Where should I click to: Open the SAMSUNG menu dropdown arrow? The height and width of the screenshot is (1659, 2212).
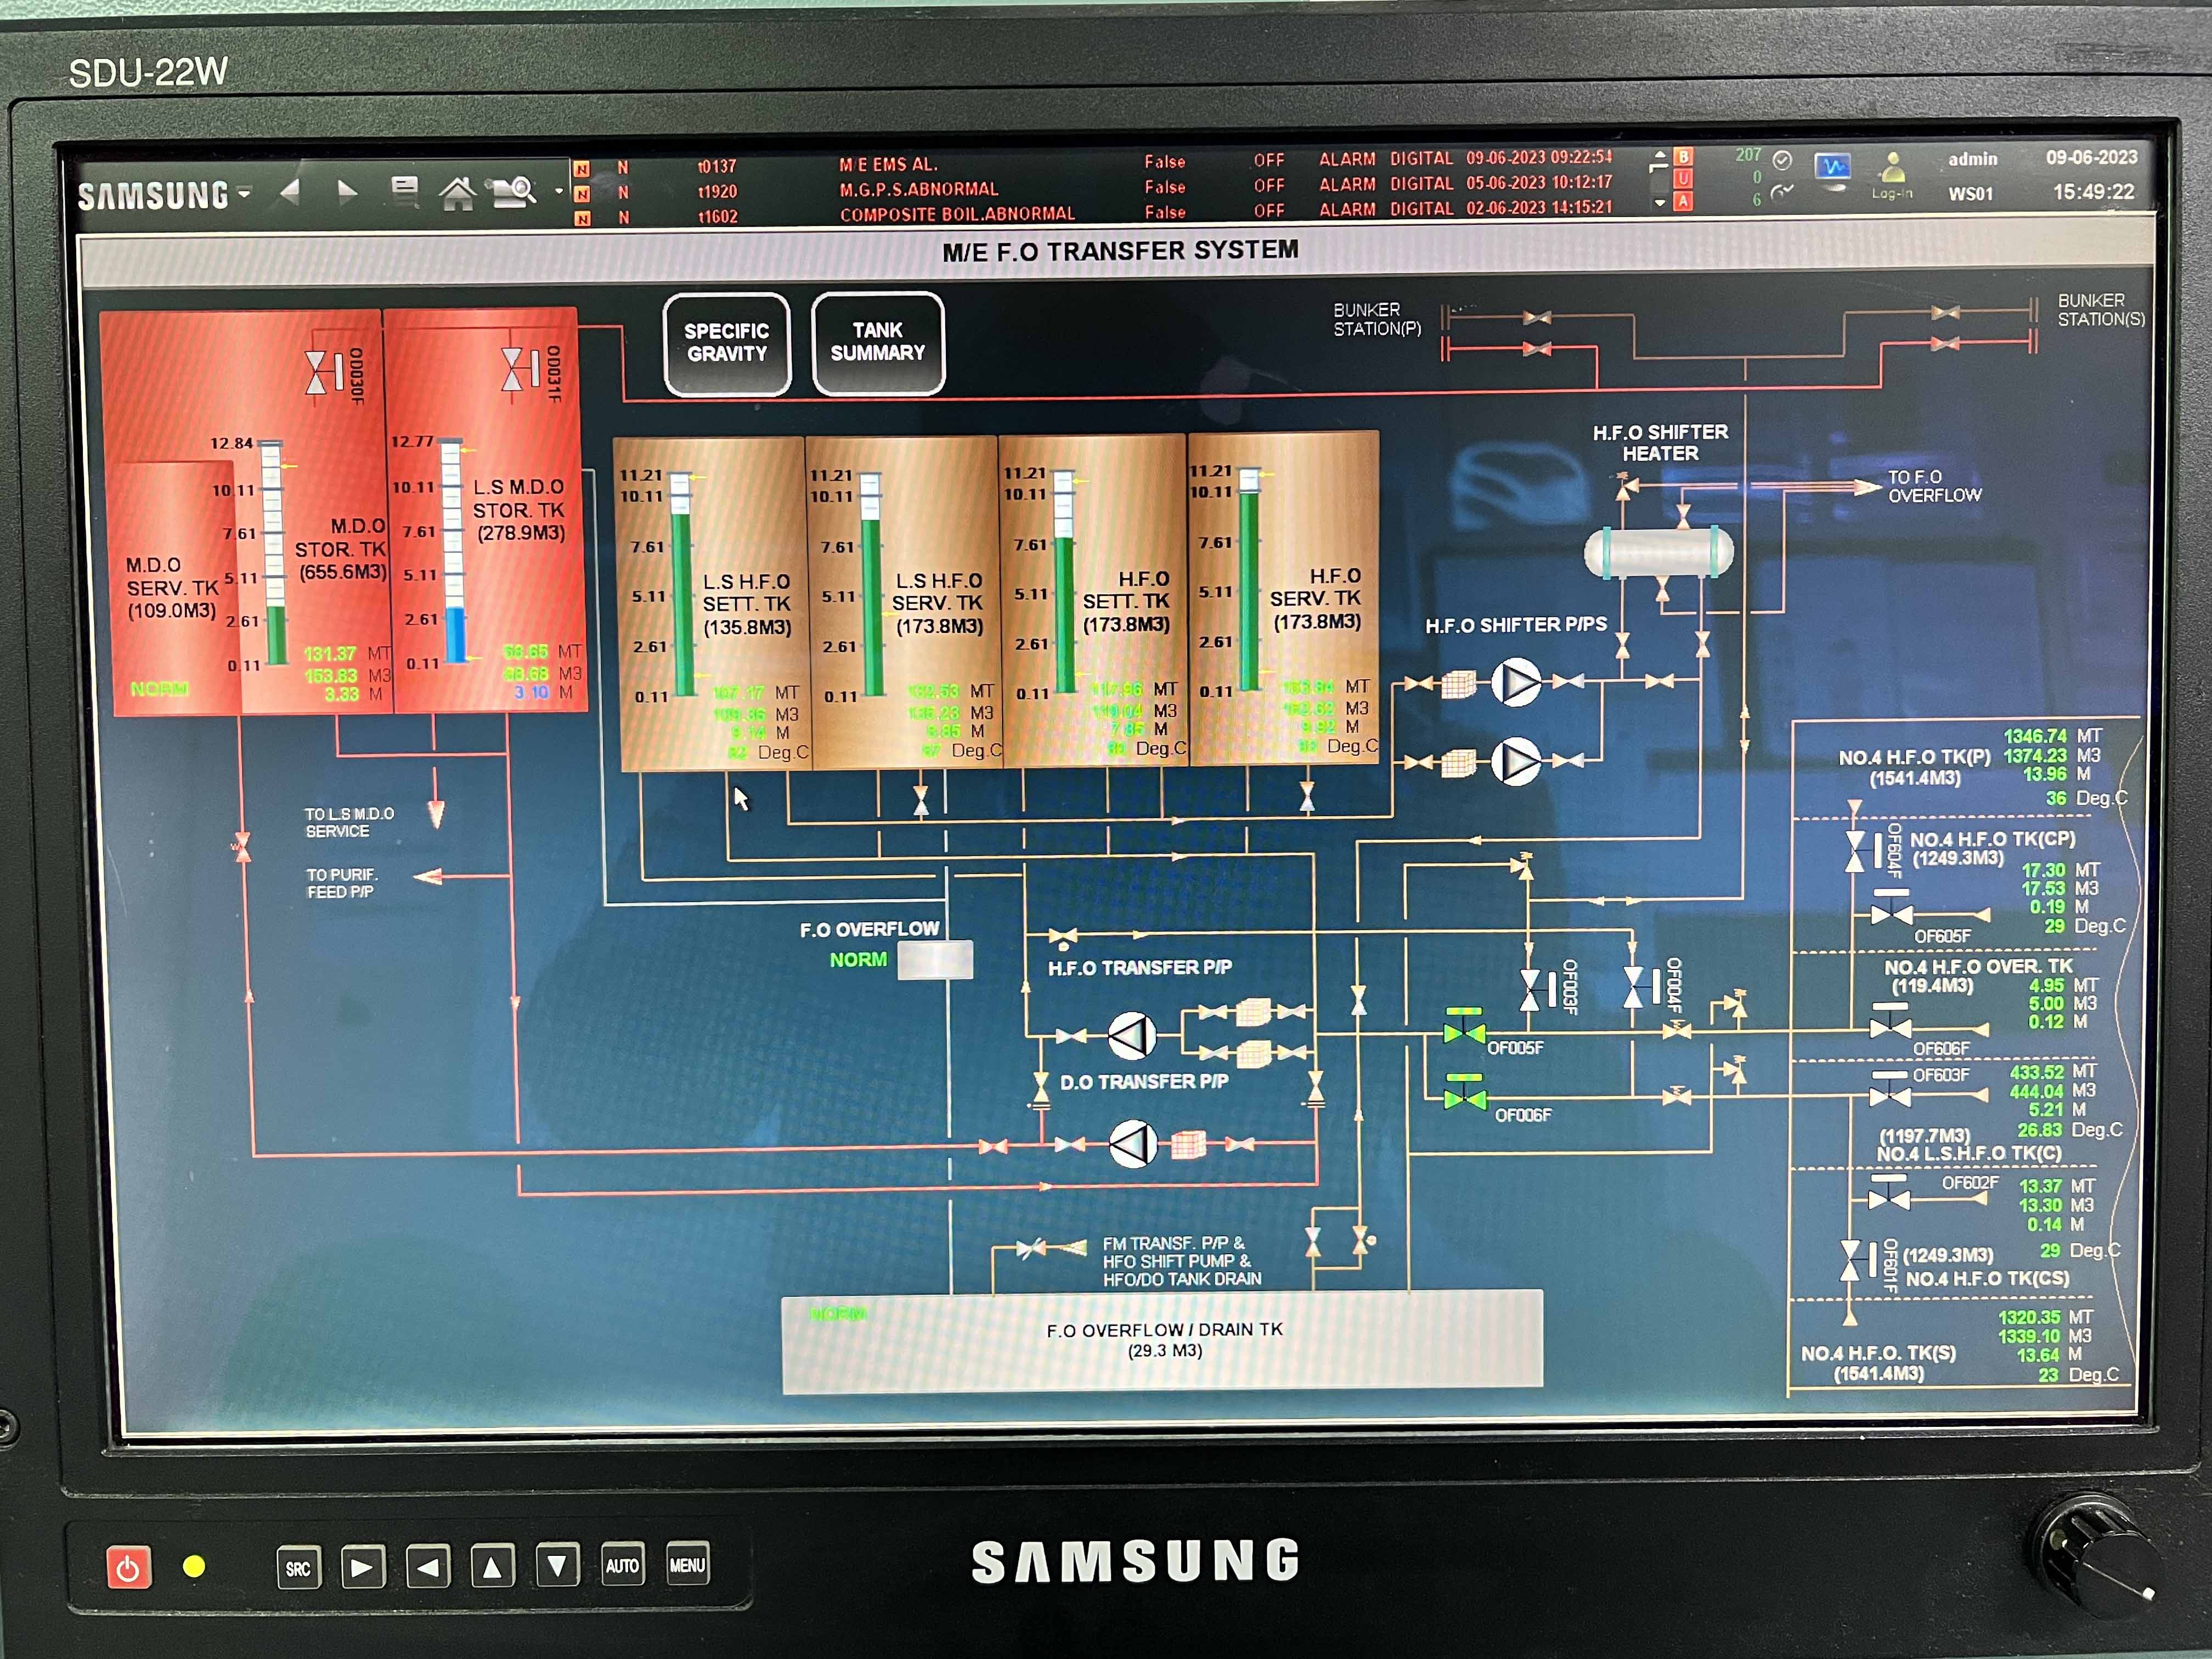point(245,193)
